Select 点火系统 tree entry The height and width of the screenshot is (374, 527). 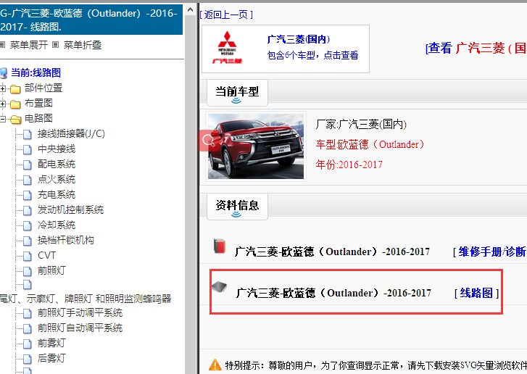coord(57,179)
